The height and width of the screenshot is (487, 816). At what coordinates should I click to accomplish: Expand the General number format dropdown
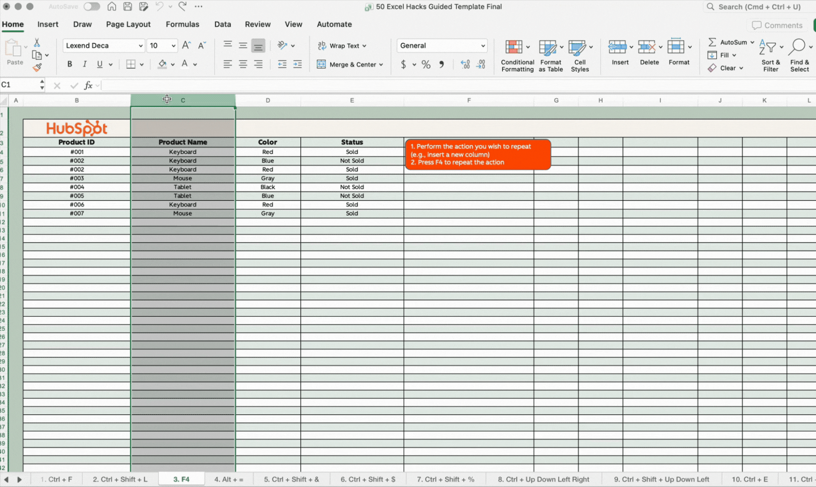(483, 45)
